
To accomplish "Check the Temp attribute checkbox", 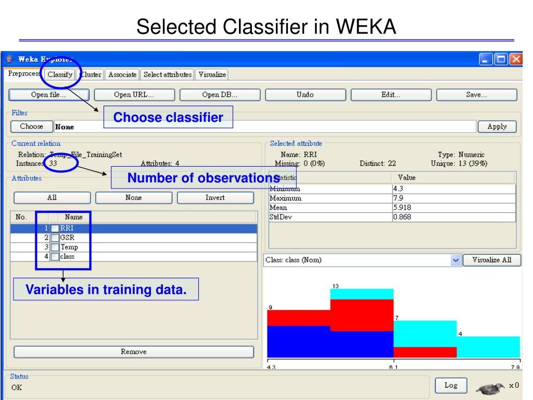I will (x=55, y=247).
